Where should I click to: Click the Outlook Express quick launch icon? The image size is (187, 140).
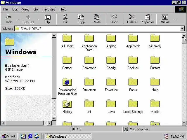coord(37,136)
